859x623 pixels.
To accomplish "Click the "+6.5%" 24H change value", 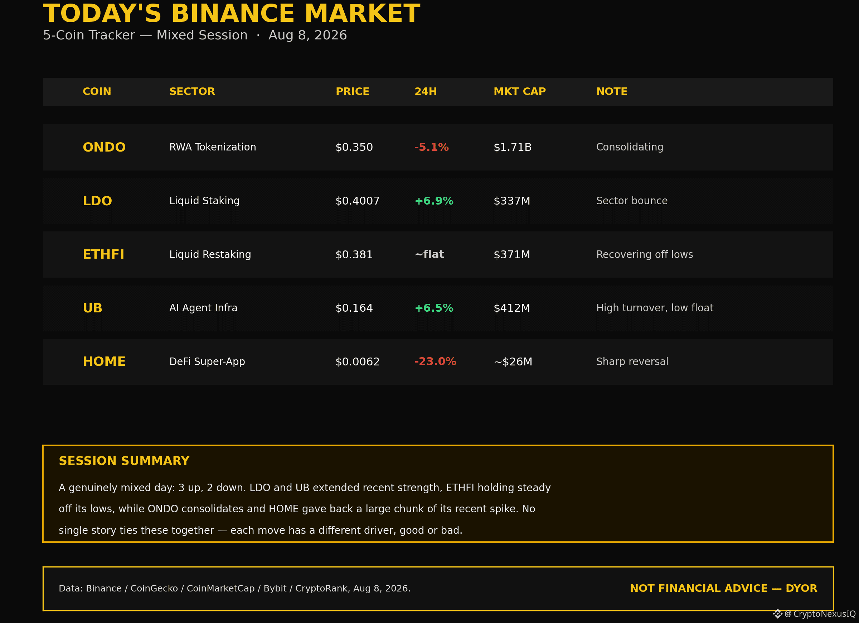I will 434,308.
